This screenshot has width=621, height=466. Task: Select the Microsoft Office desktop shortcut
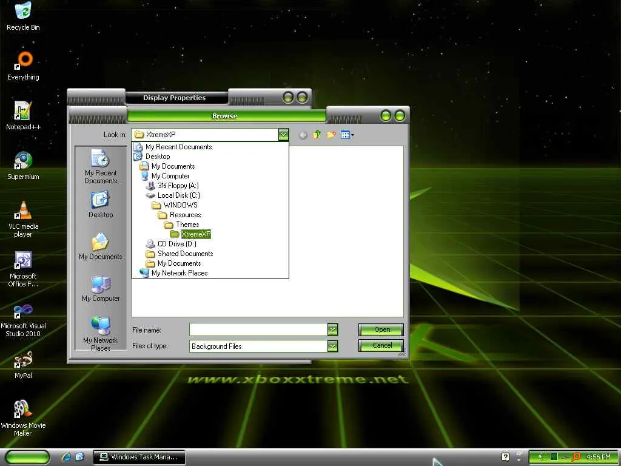pos(23,269)
